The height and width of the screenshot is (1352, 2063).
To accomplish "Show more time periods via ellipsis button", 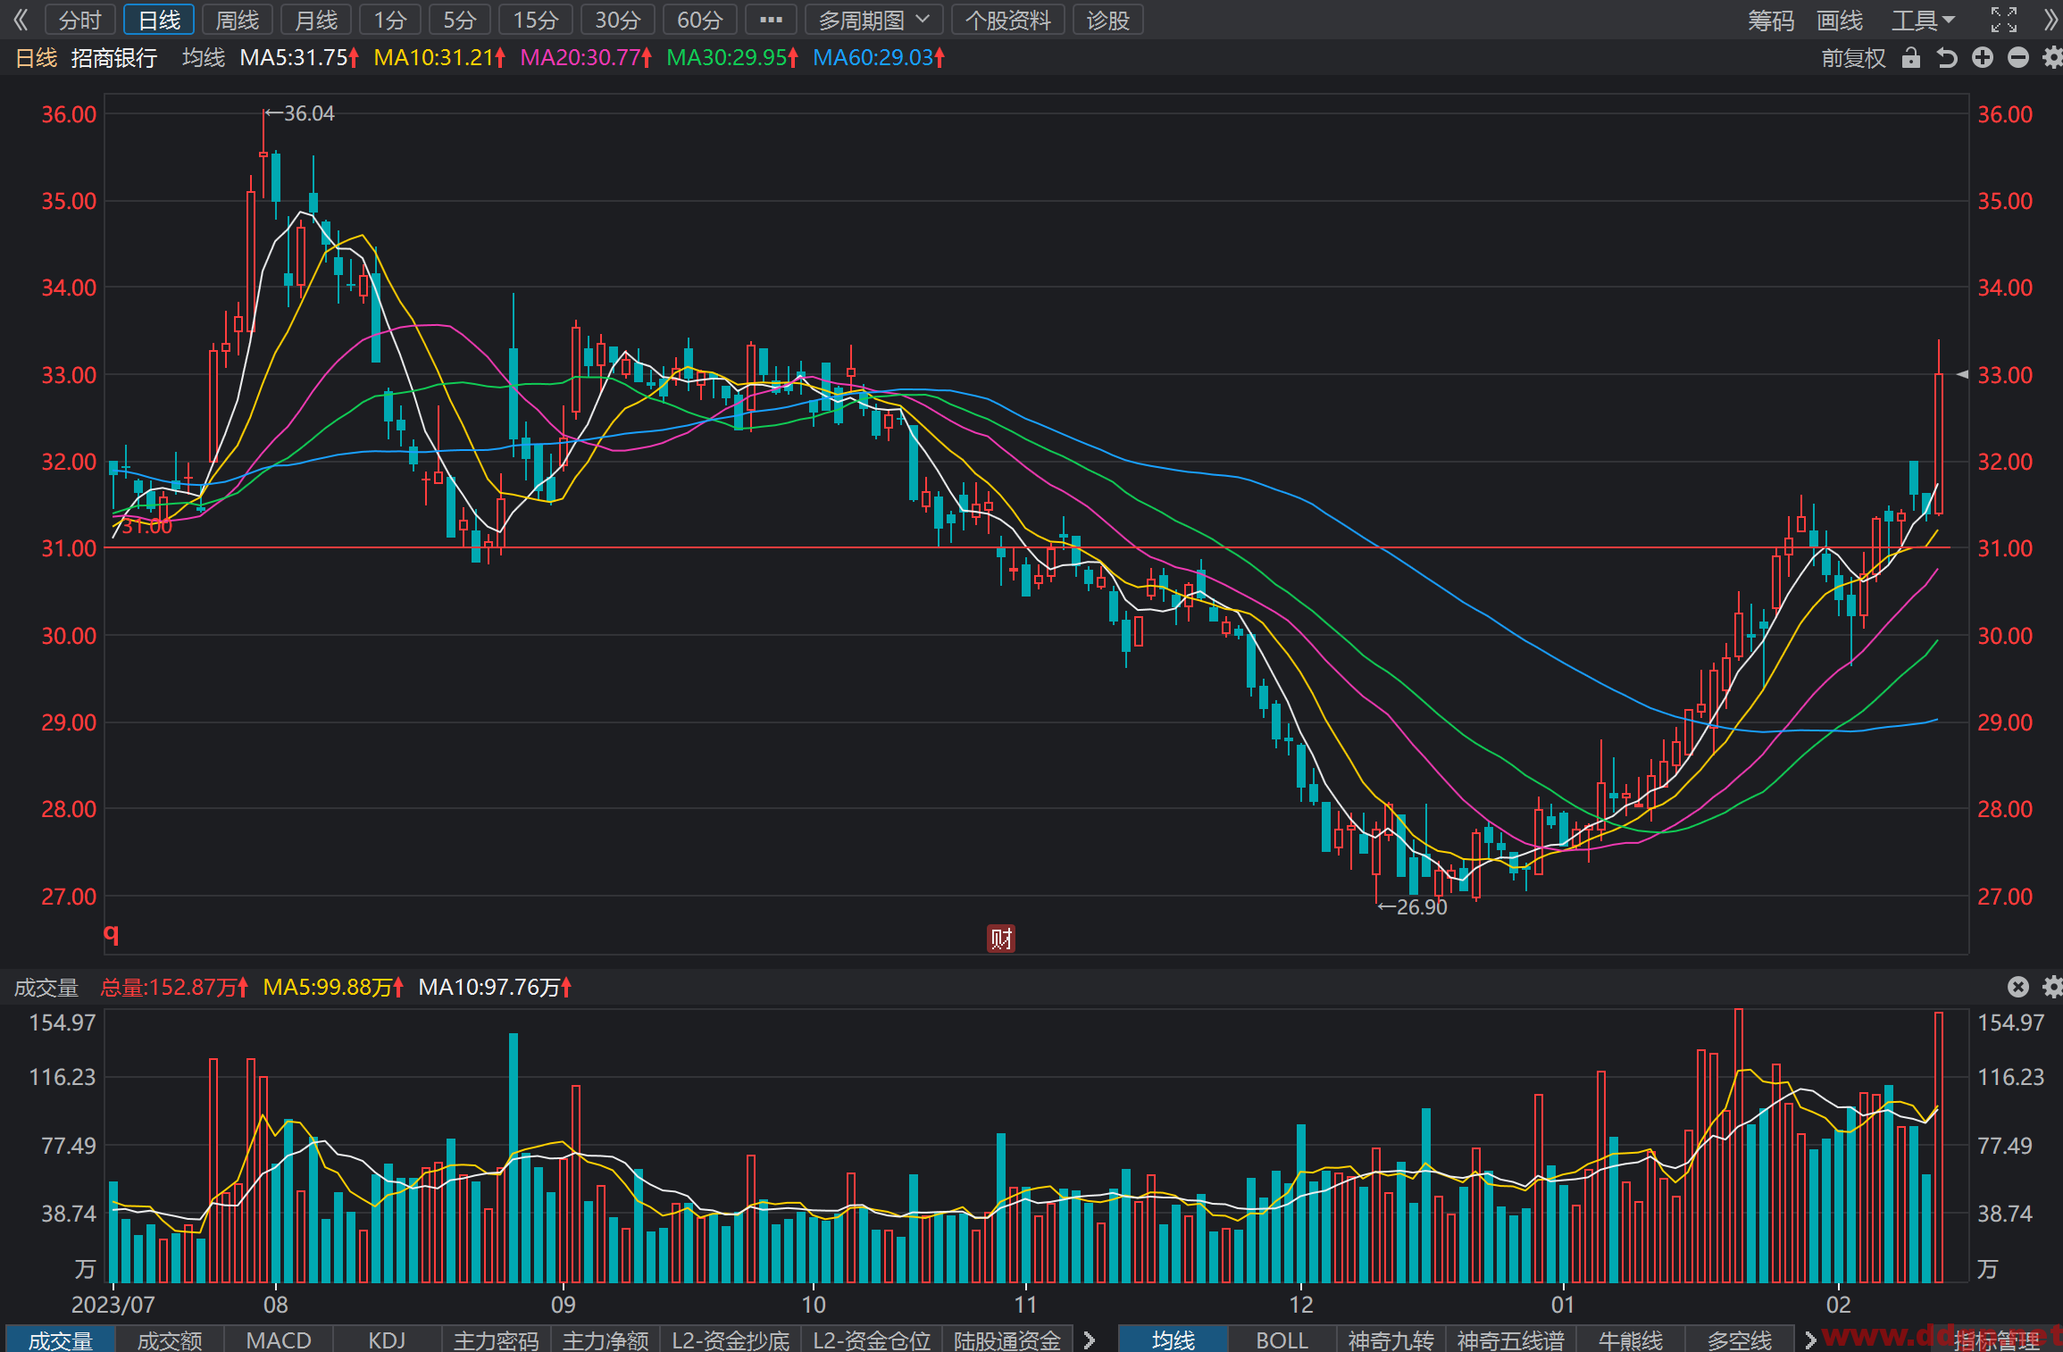I will click(771, 20).
